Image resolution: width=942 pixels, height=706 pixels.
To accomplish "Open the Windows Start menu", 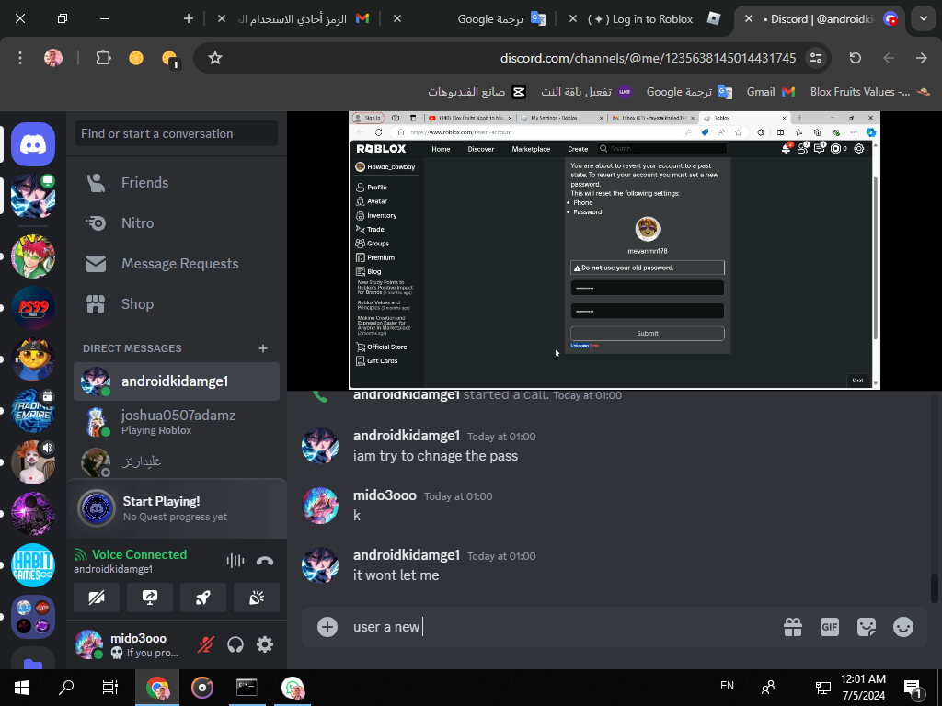I will [22, 688].
